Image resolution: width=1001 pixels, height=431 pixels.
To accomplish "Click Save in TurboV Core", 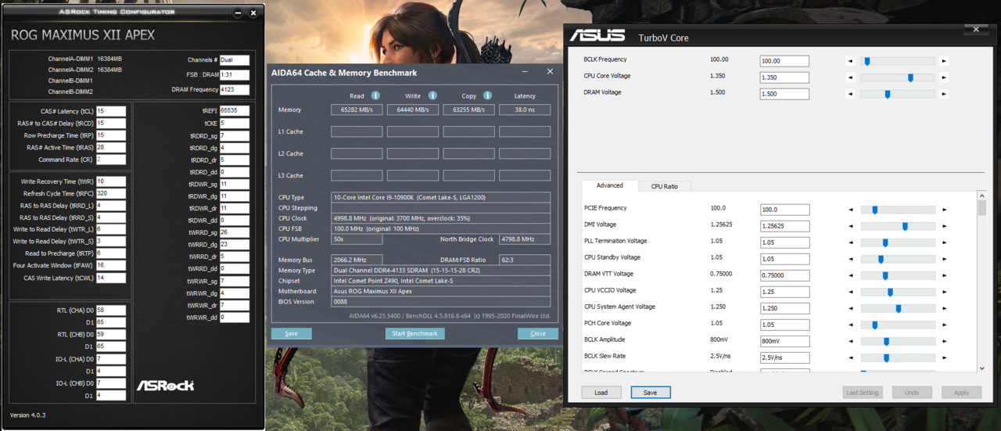I will point(651,392).
